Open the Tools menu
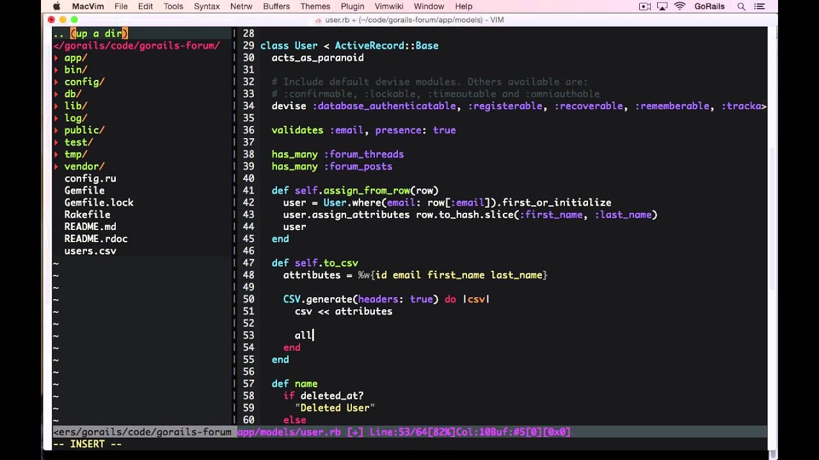 (173, 6)
